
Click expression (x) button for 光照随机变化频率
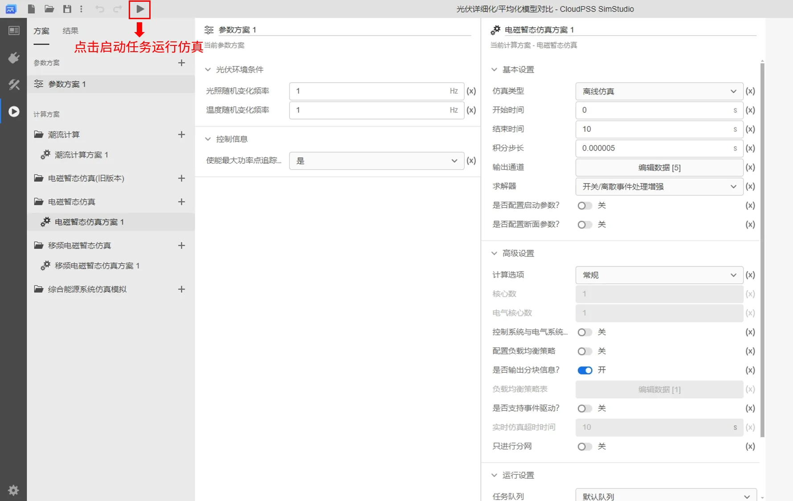point(471,91)
